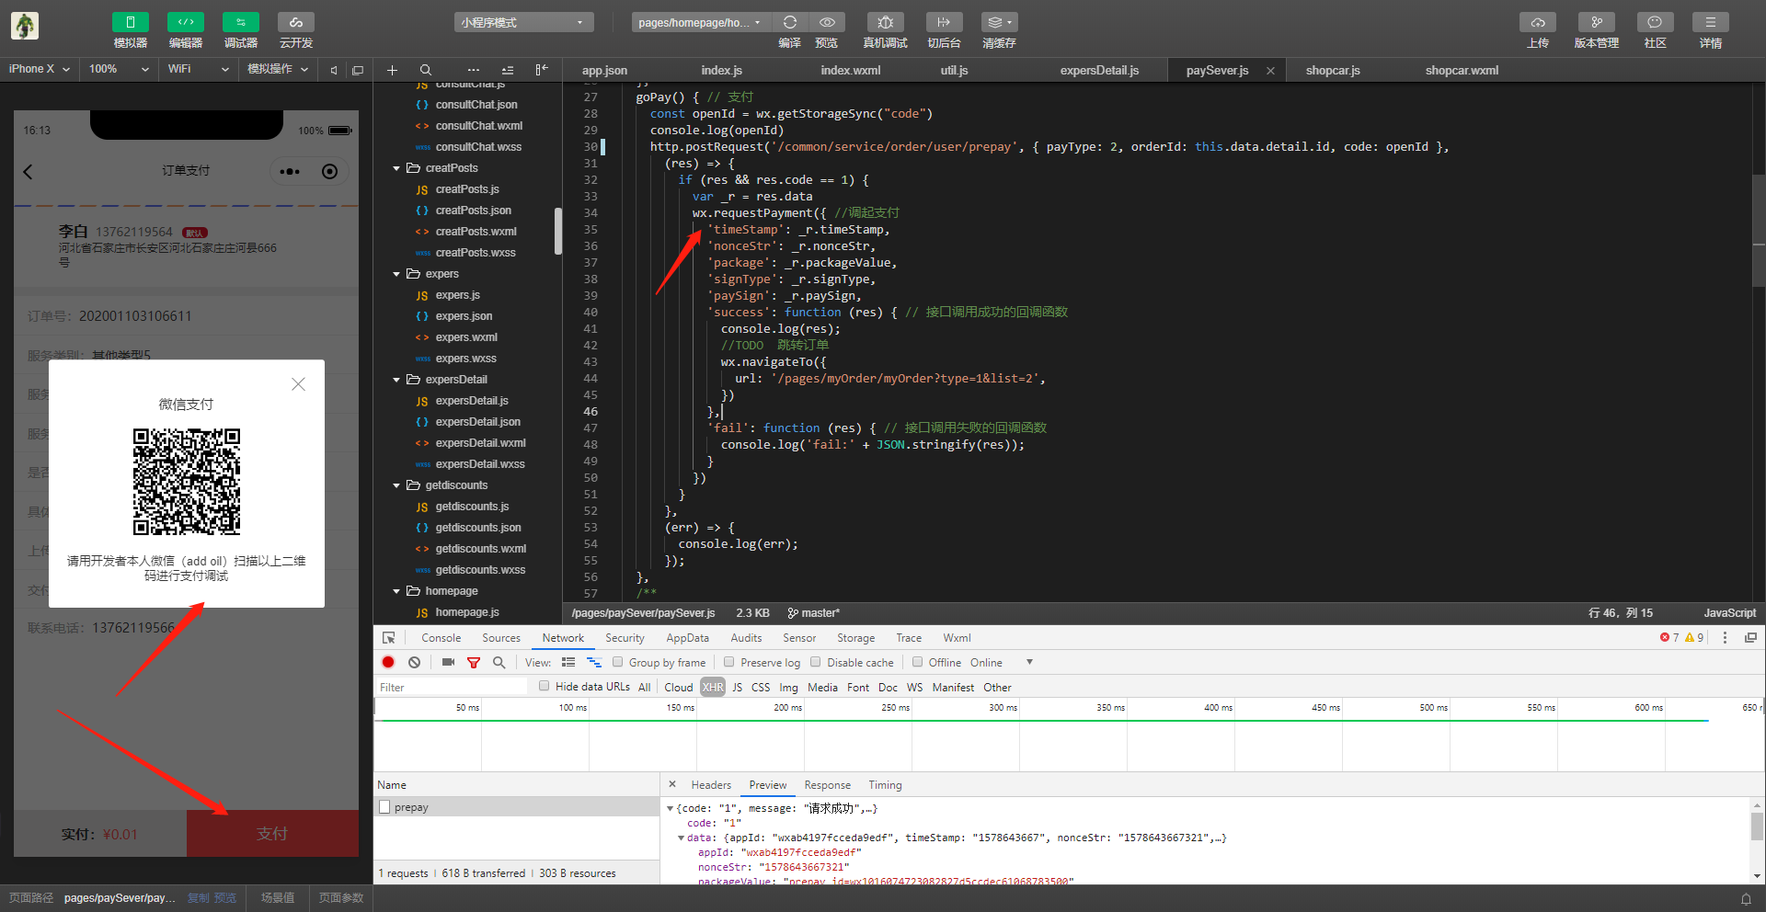Enable the Preserve log checkbox
This screenshot has height=912, width=1766.
[728, 662]
